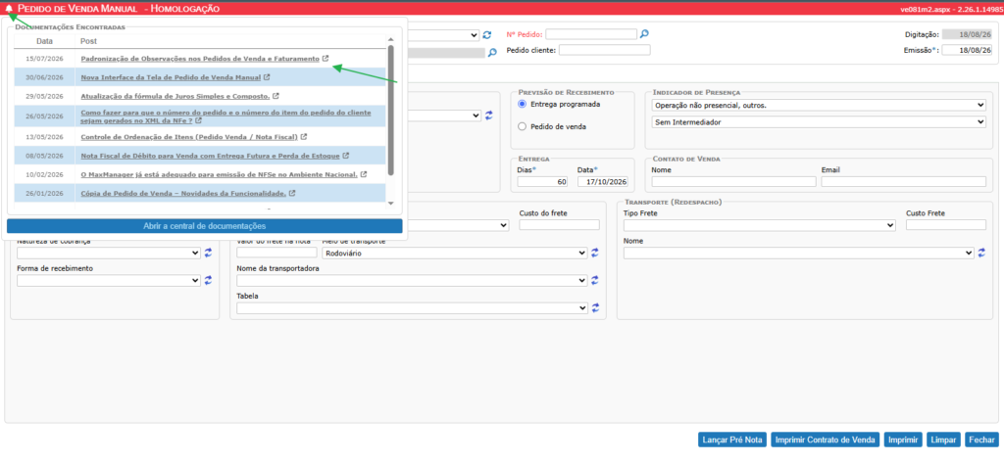Image resolution: width=1004 pixels, height=464 pixels.
Task: Click the Contato de Venda Email field
Action: coord(903,181)
